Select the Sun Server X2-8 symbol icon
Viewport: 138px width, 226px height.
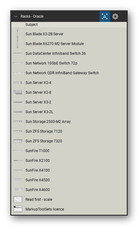[18, 92]
